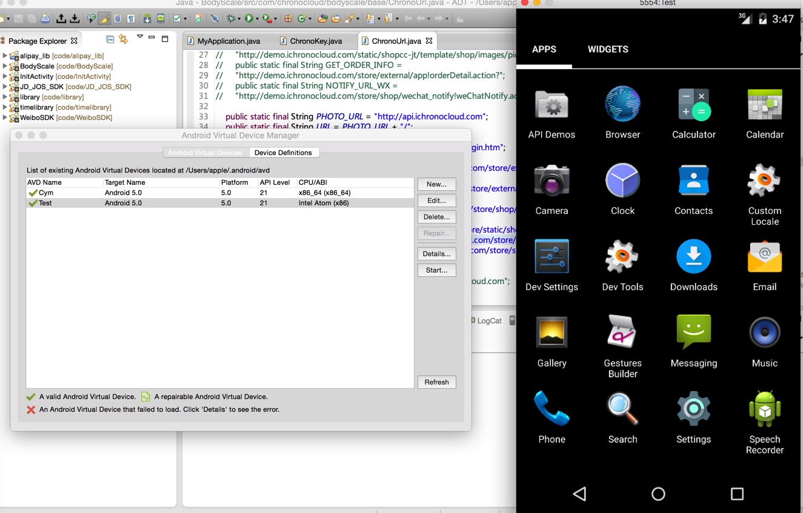Image resolution: width=803 pixels, height=513 pixels.
Task: Select the Android Virtual Devices tab
Action: point(205,153)
